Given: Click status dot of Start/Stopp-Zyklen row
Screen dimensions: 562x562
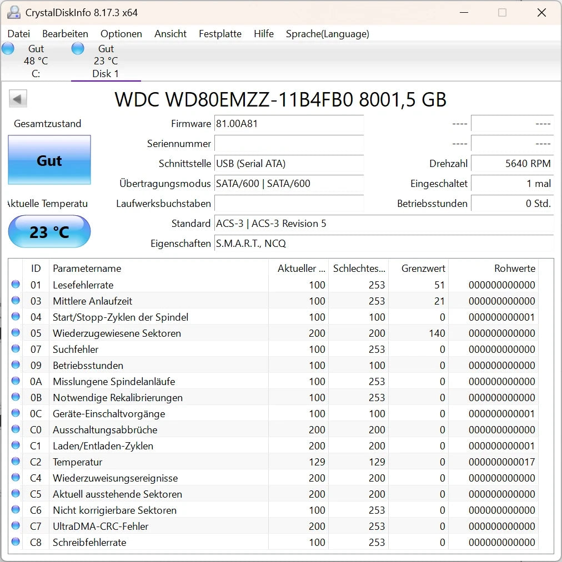Looking at the screenshot, I should [16, 316].
